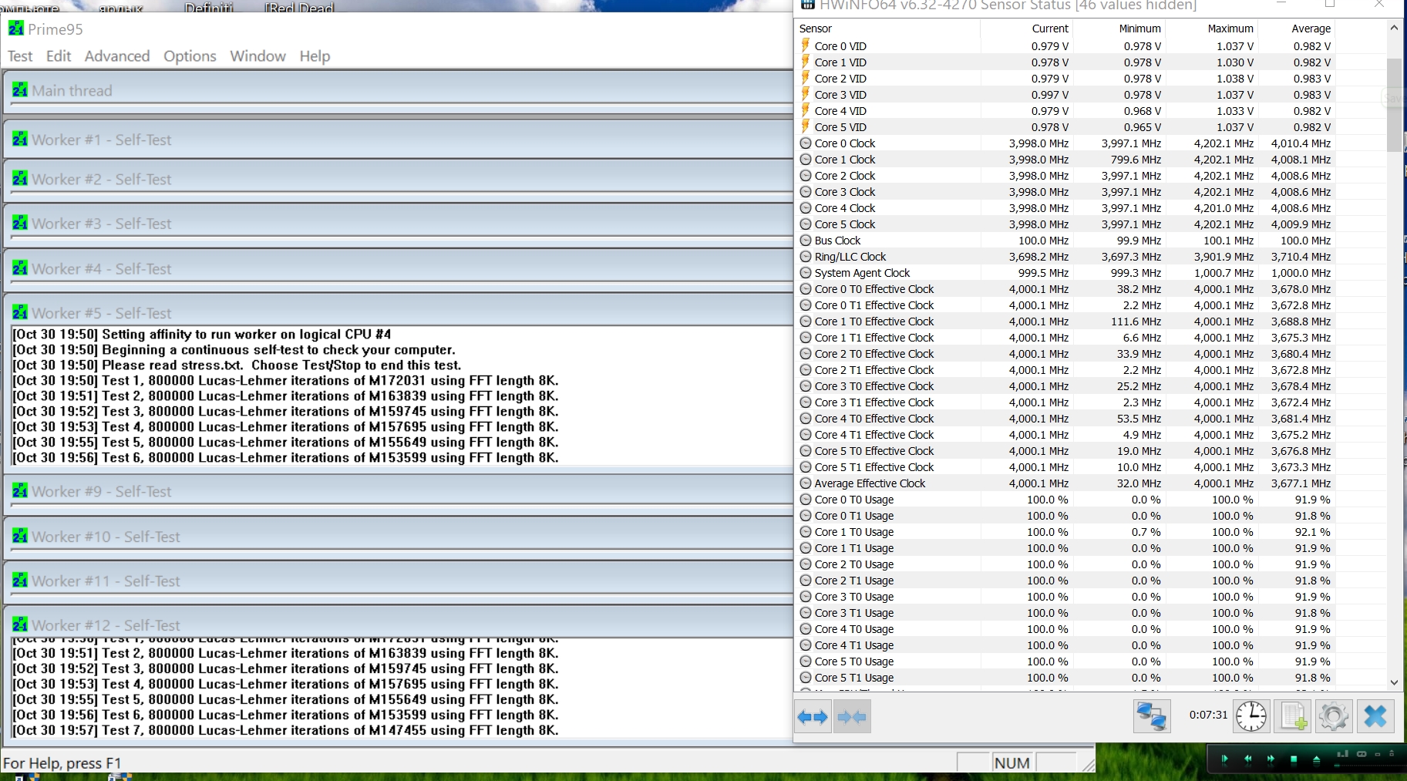Viewport: 1407px width, 781px height.
Task: Click the Worker #1 window icon
Action: pyautogui.click(x=20, y=139)
